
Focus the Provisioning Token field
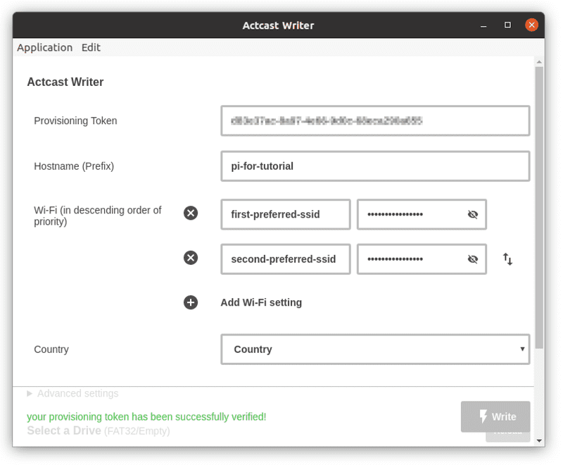[x=375, y=120]
